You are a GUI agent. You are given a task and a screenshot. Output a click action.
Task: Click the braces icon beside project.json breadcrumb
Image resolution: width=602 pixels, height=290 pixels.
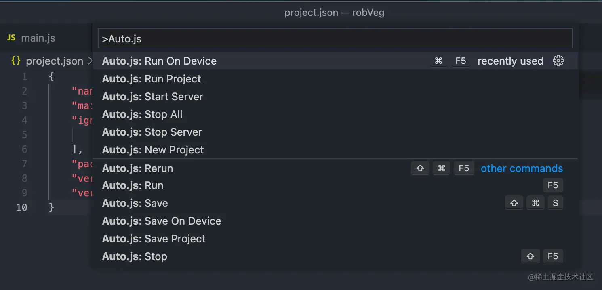(16, 61)
